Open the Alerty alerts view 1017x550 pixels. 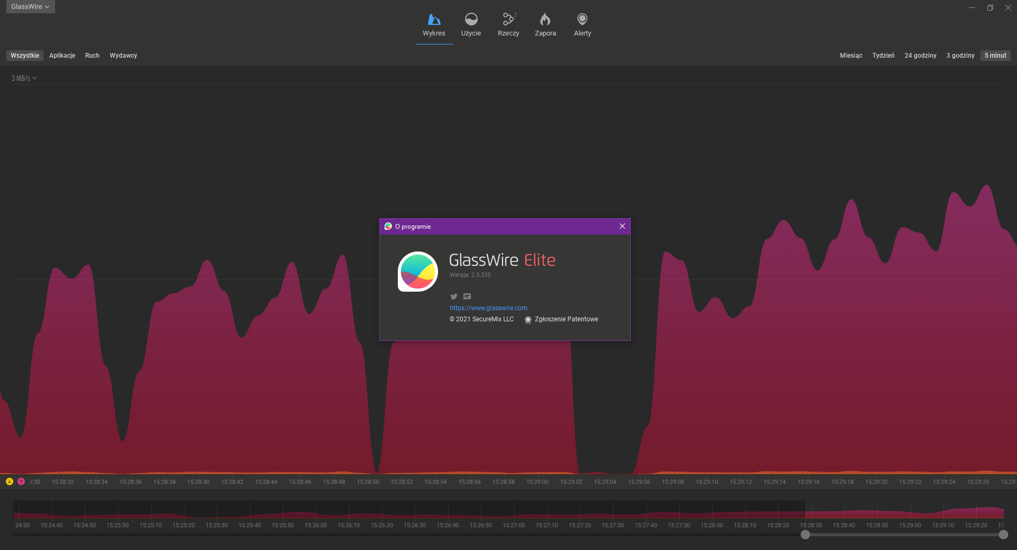pyautogui.click(x=582, y=25)
